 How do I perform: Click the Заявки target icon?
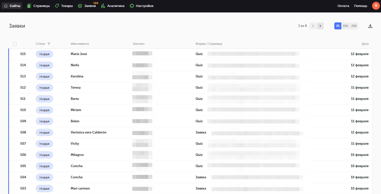point(80,6)
